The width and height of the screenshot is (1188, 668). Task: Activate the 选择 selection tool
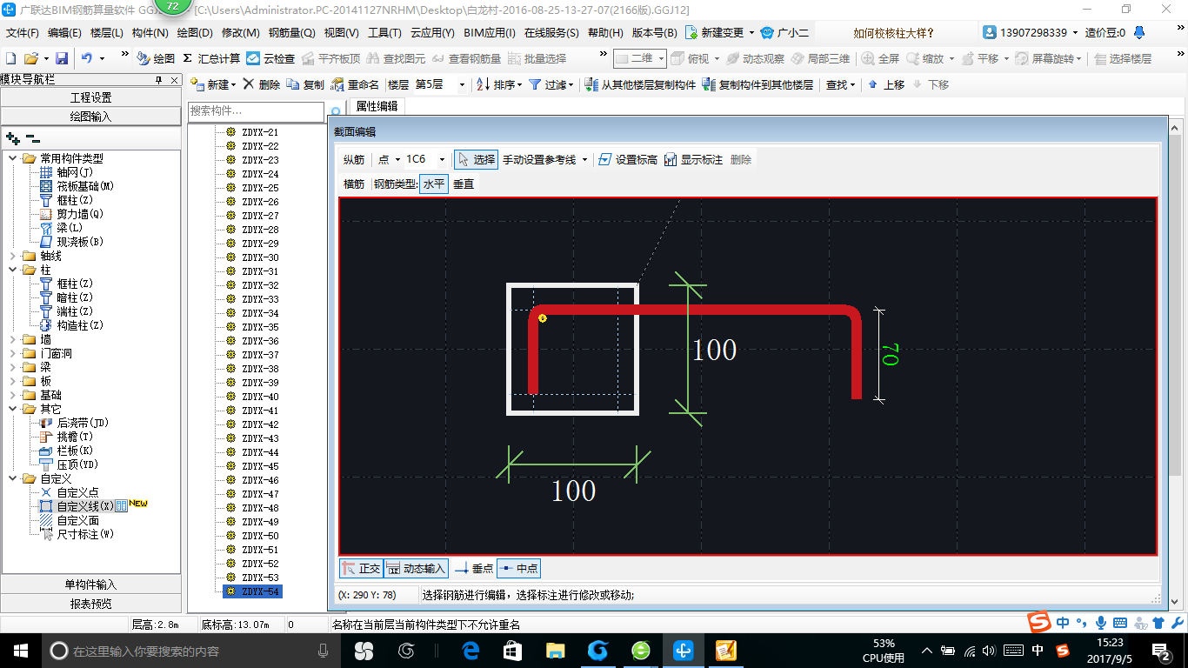tap(476, 159)
